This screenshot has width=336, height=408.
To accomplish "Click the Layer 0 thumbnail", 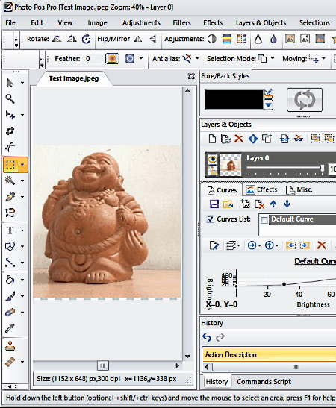I will click(x=230, y=165).
